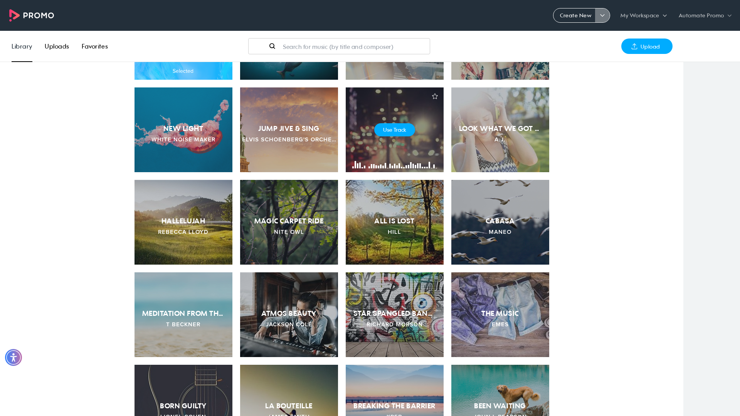The width and height of the screenshot is (740, 416).
Task: Open the accessibility widget icon
Action: [x=13, y=357]
